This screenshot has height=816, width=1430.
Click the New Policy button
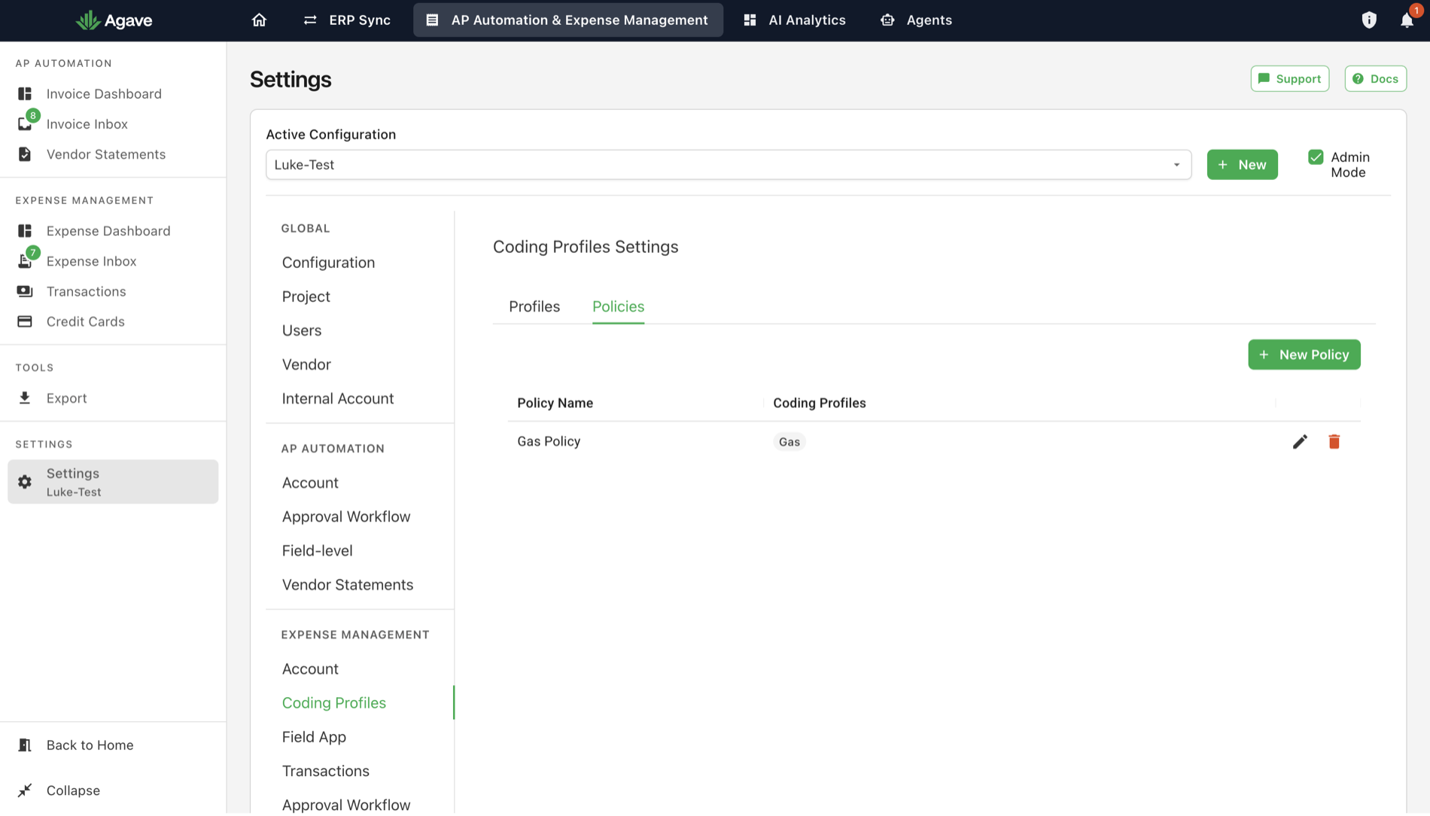point(1304,355)
